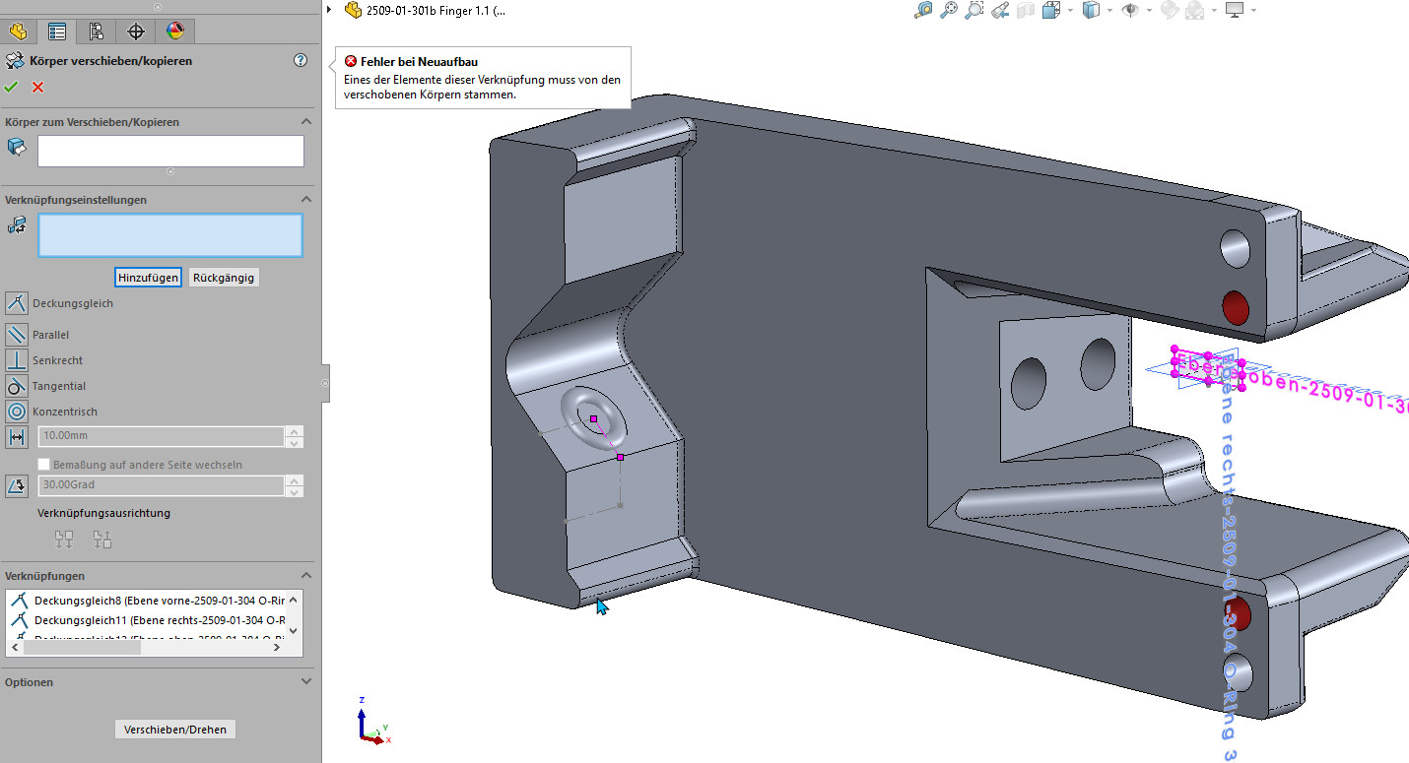Collapse the Verknüpfungen section
The width and height of the screenshot is (1409, 763).
305,576
